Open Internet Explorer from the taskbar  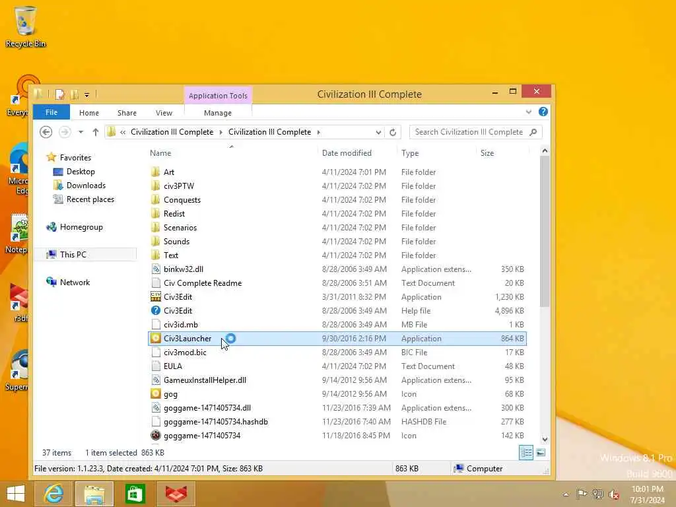tap(53, 494)
